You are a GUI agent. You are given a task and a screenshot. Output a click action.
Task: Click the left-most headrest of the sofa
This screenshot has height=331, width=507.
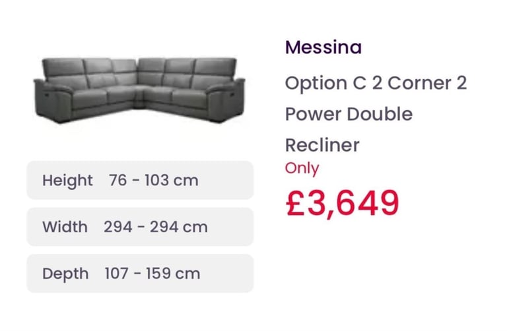coord(63,67)
